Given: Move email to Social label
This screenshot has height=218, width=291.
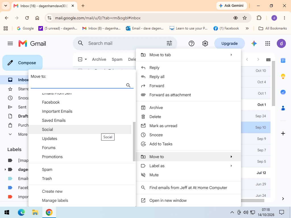Looking at the screenshot, I should click(80, 129).
